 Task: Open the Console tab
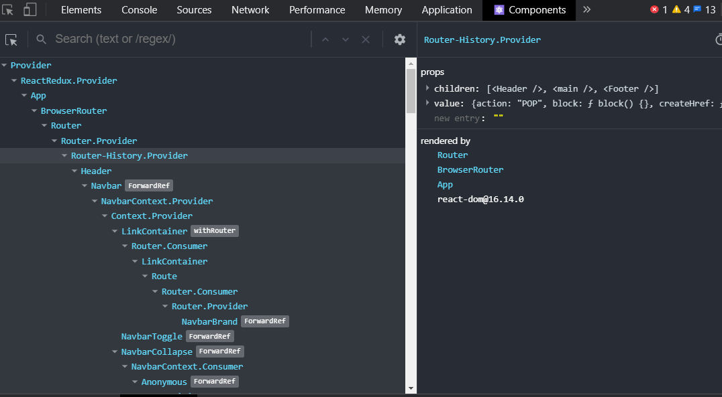click(x=140, y=10)
